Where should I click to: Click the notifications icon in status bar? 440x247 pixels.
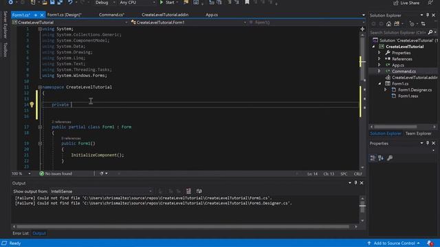(x=430, y=243)
